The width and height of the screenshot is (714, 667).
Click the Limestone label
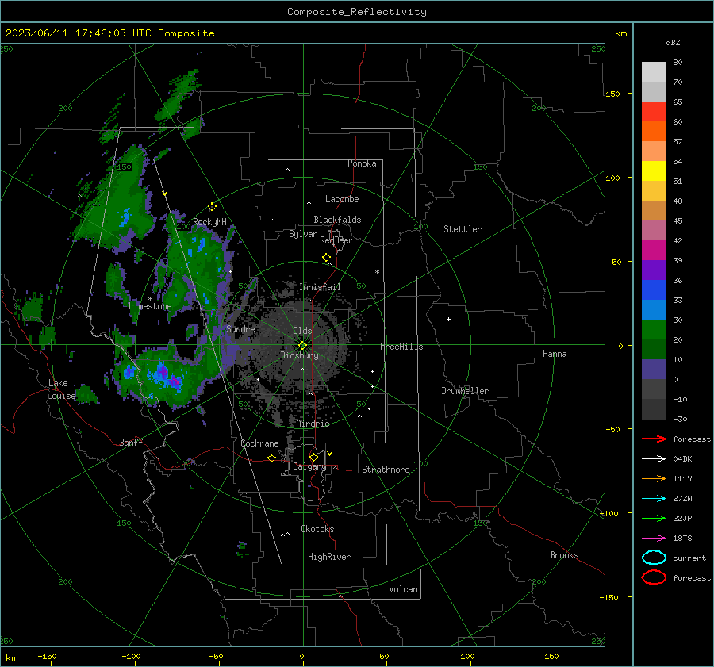click(x=150, y=306)
